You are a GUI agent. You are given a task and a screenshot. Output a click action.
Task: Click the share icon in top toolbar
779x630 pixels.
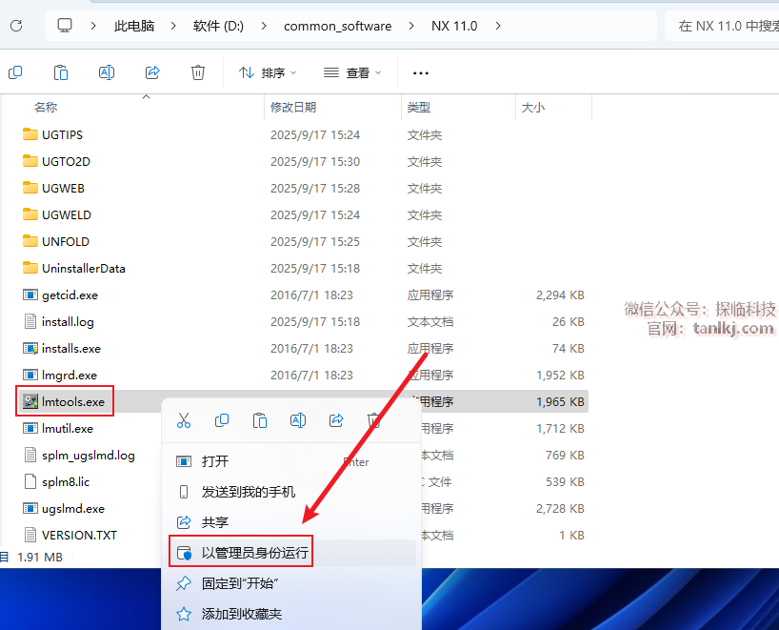point(152,72)
